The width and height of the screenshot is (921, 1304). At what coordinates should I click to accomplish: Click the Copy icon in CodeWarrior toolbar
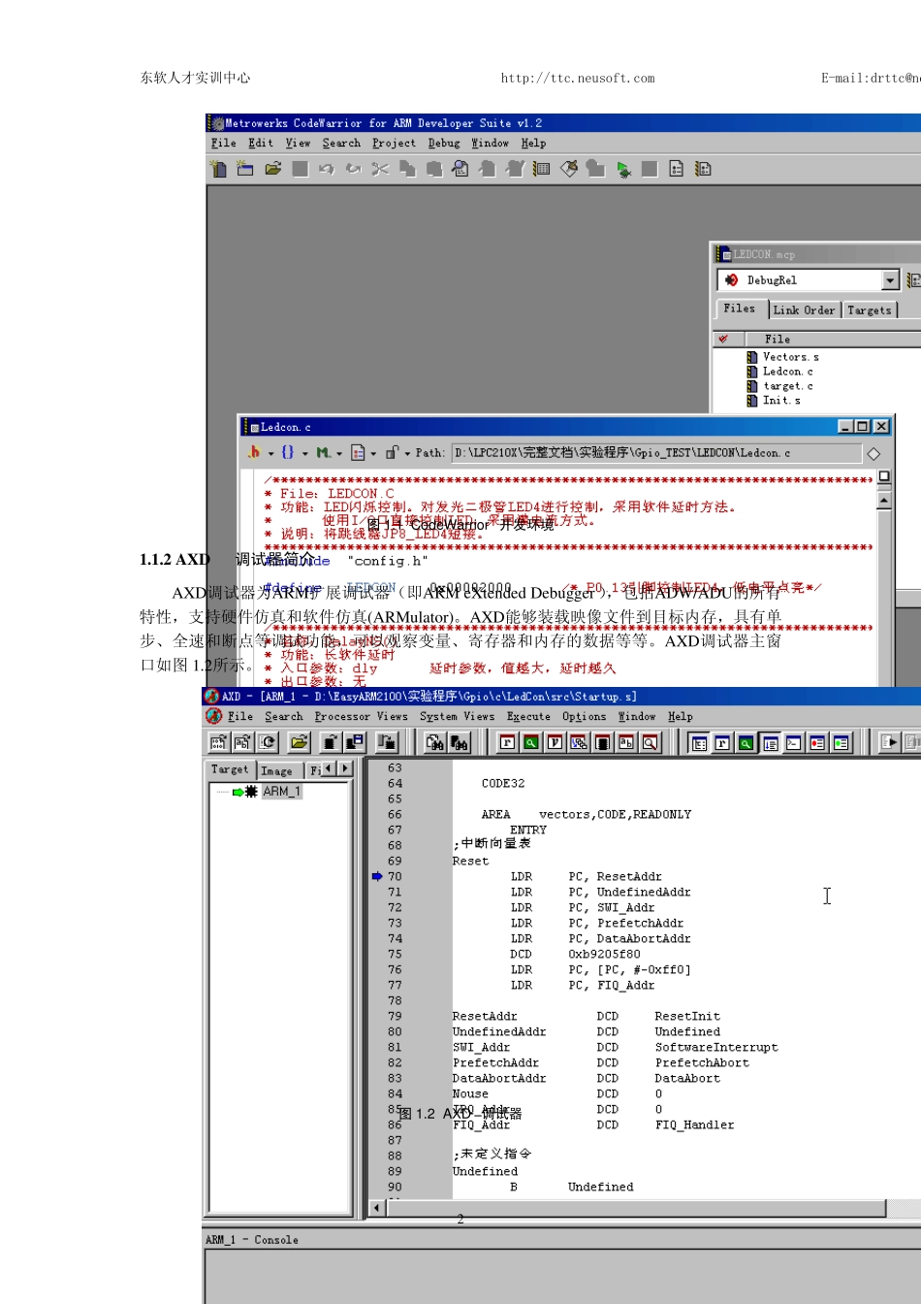click(407, 169)
